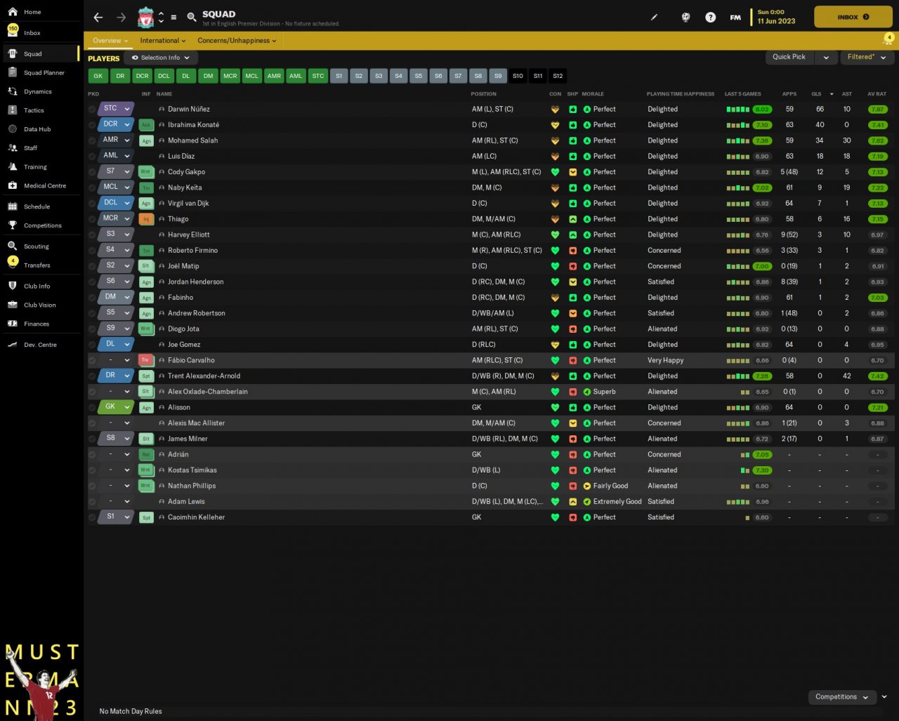Click the FM logo in the header
The image size is (899, 721).
(735, 18)
